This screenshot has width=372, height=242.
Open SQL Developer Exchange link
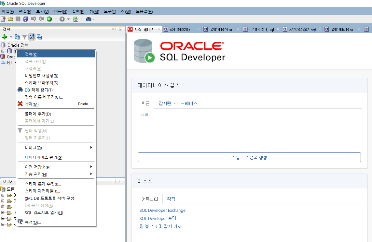162,210
